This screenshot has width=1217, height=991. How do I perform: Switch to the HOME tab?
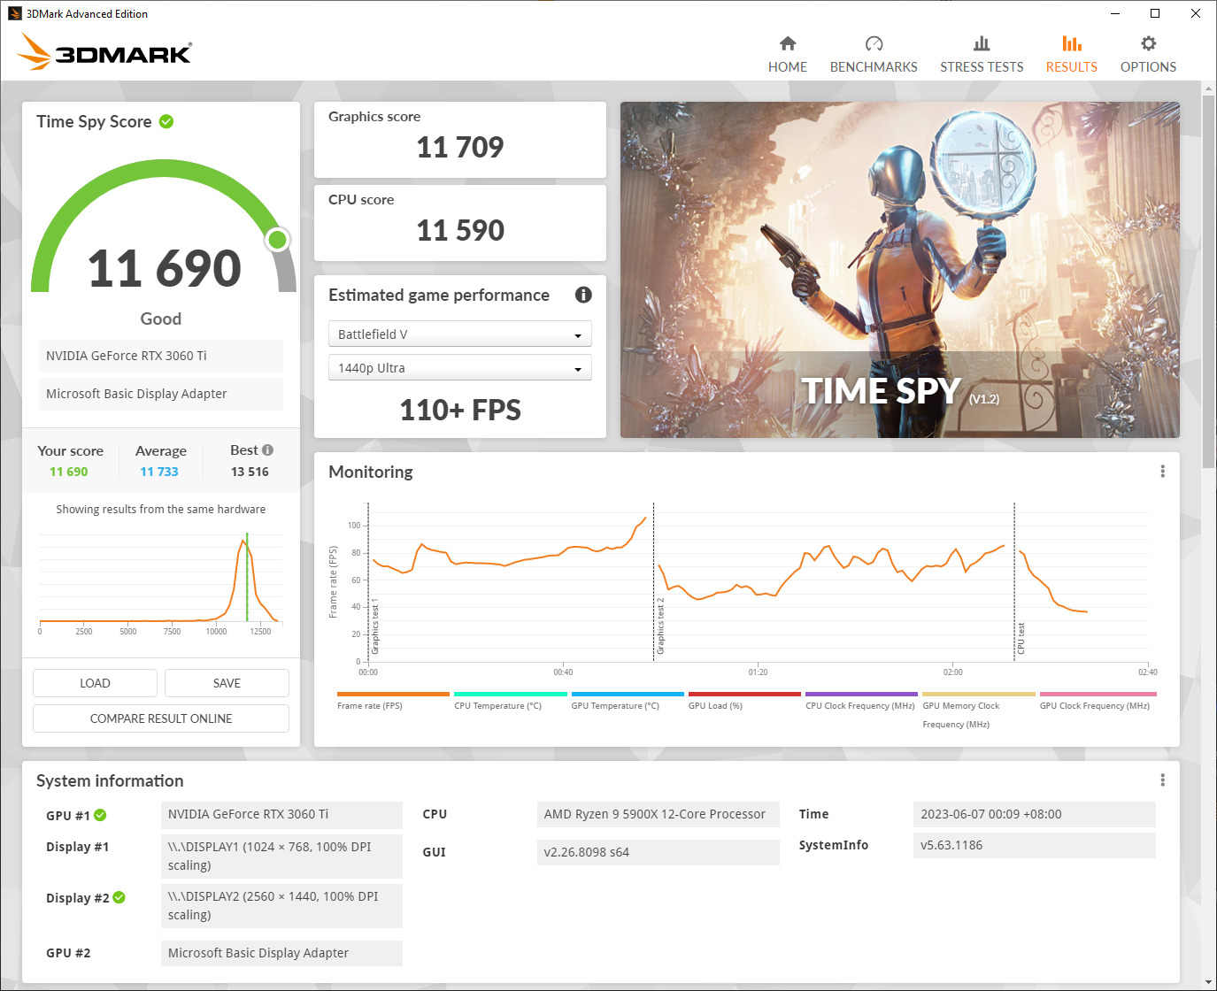click(x=787, y=66)
